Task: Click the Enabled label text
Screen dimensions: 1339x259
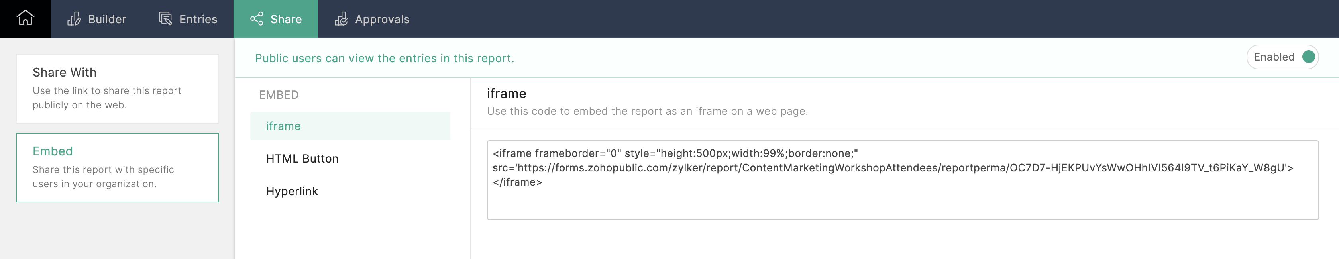Action: coord(1274,57)
